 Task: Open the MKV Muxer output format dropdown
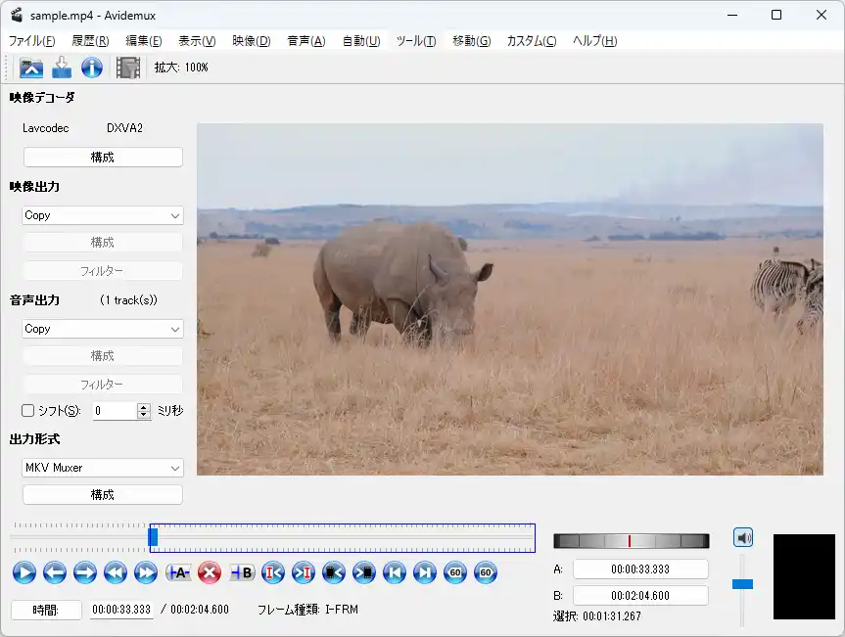(x=103, y=468)
